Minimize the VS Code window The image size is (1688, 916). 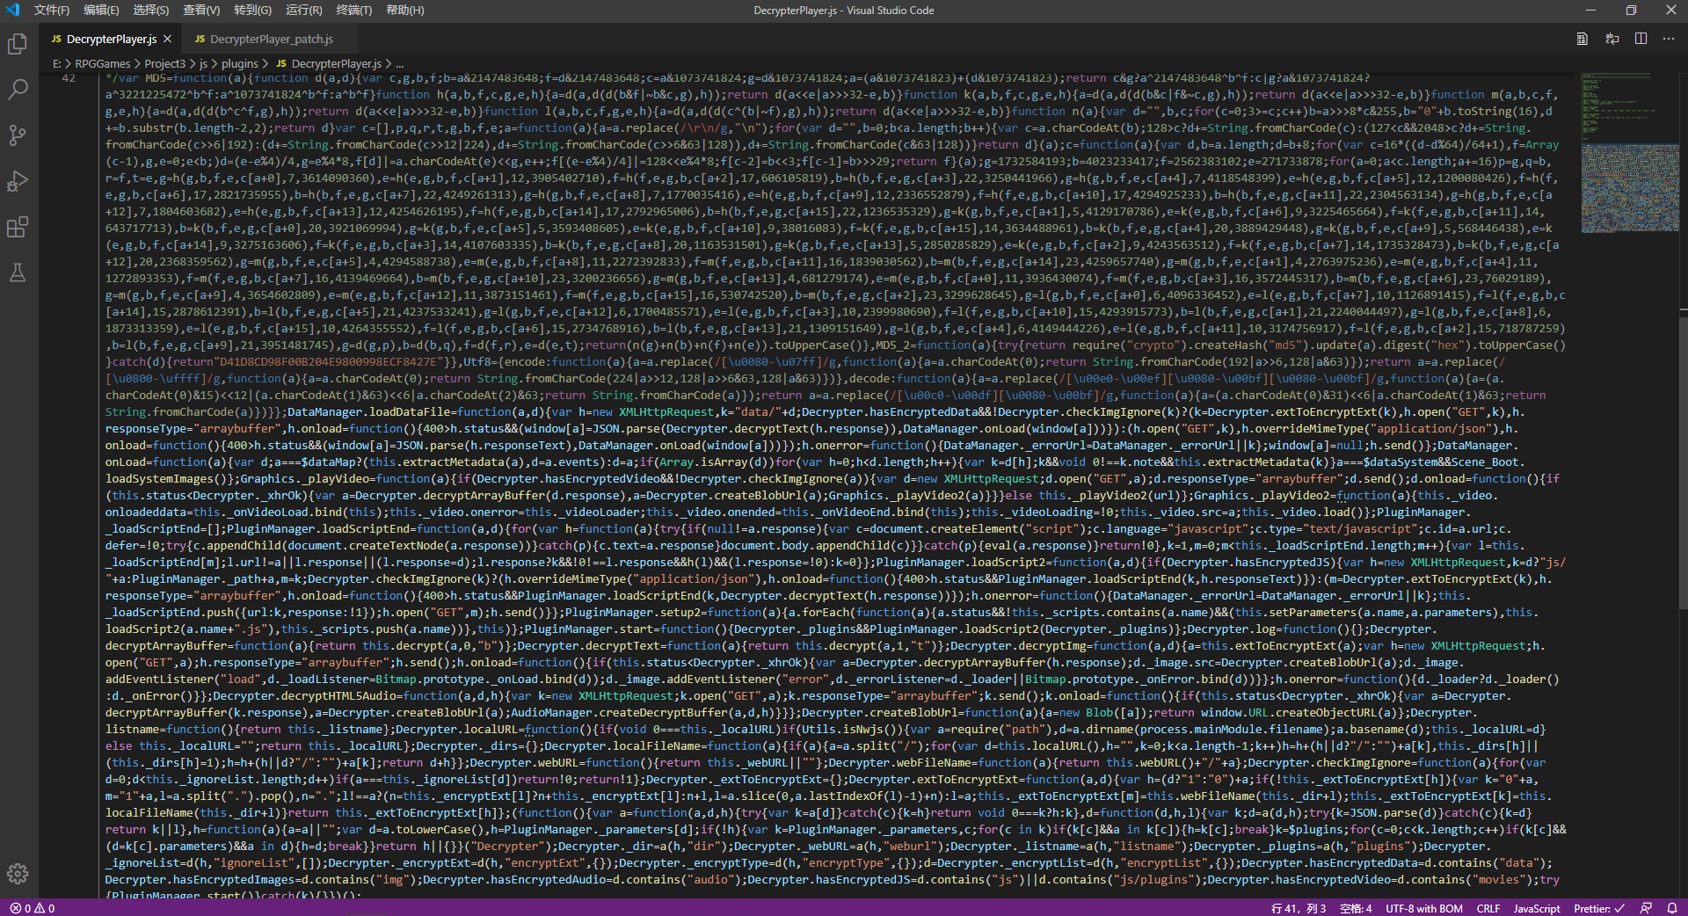tap(1590, 10)
